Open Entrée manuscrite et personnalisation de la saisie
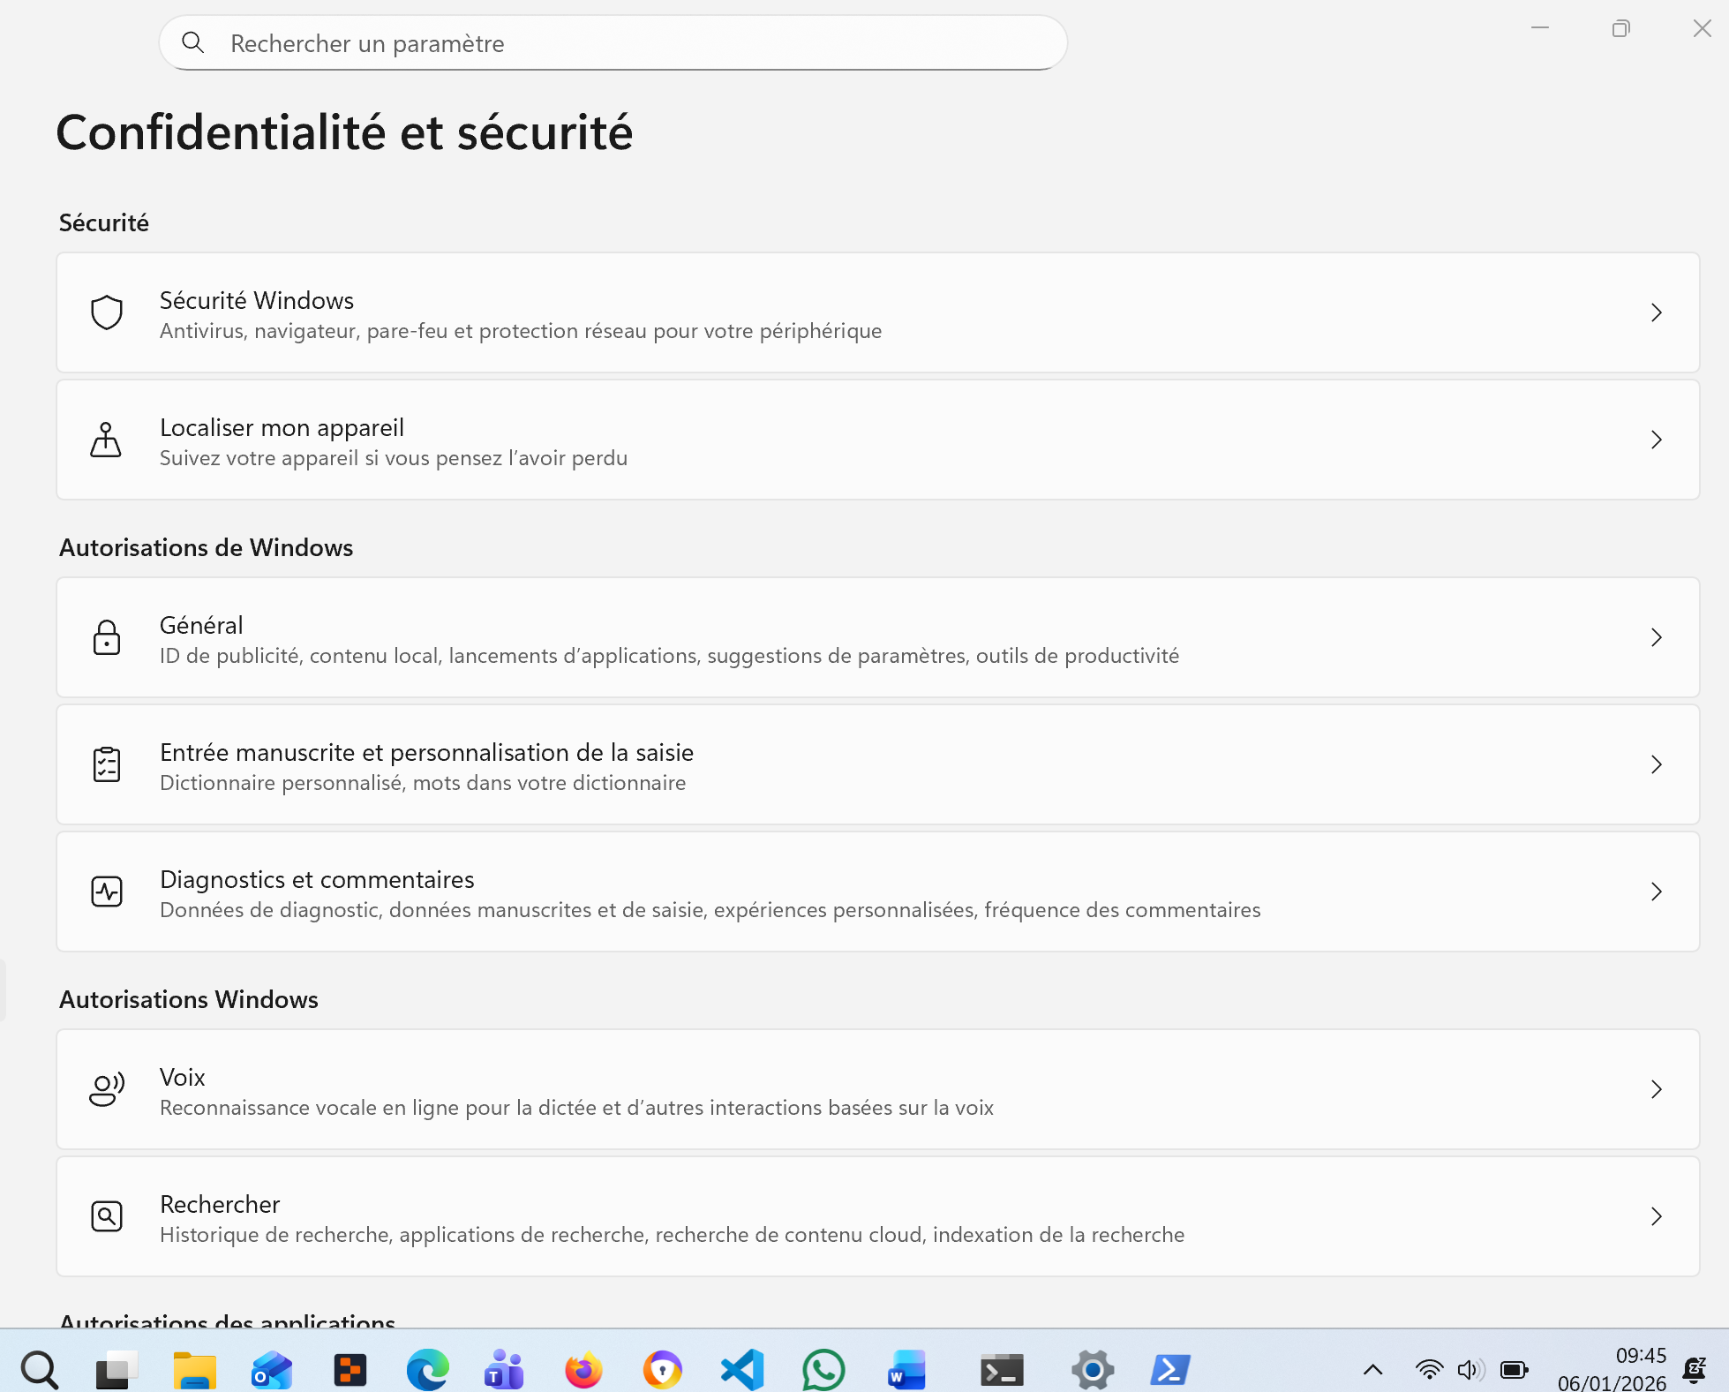 [x=426, y=753]
